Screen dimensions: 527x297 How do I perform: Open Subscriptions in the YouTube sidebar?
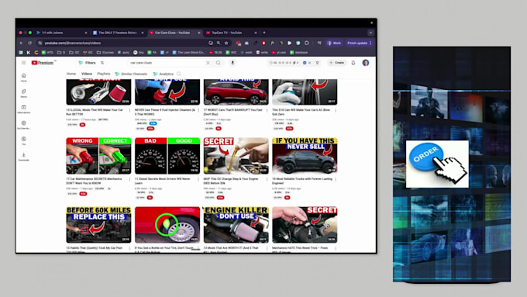(23, 109)
